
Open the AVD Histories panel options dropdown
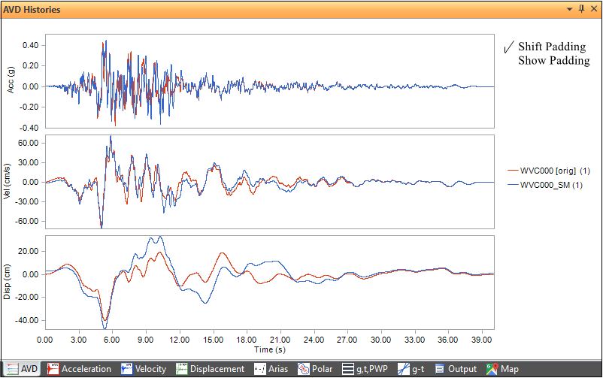569,9
